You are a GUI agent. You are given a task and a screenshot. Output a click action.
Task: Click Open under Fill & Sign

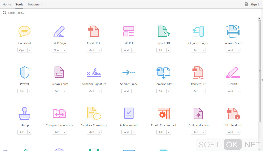coord(57,50)
